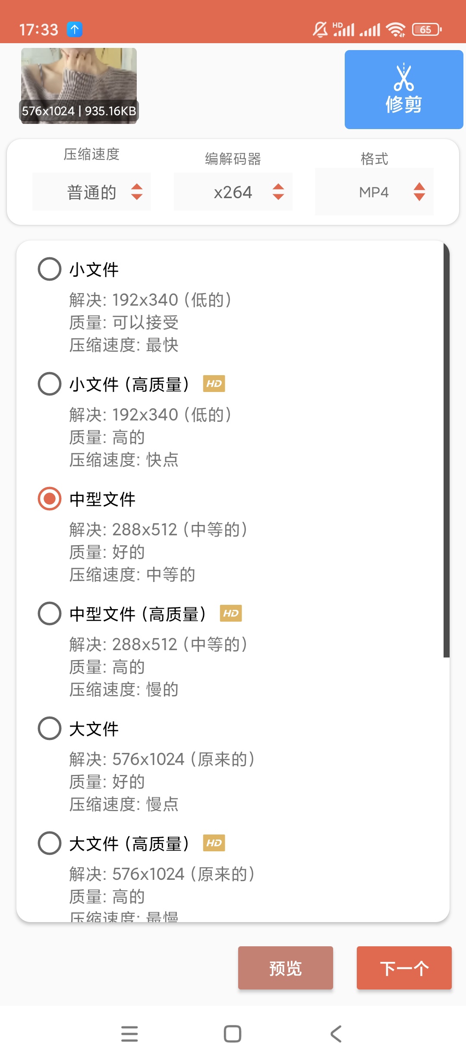The height and width of the screenshot is (1062, 466).
Task: Select the 小文件 radio button
Action: [50, 269]
